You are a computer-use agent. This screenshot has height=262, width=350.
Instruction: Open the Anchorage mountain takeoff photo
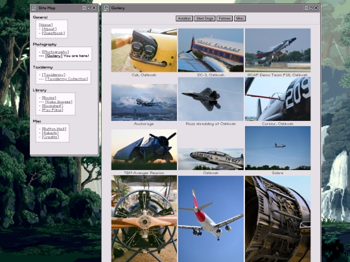click(x=144, y=102)
